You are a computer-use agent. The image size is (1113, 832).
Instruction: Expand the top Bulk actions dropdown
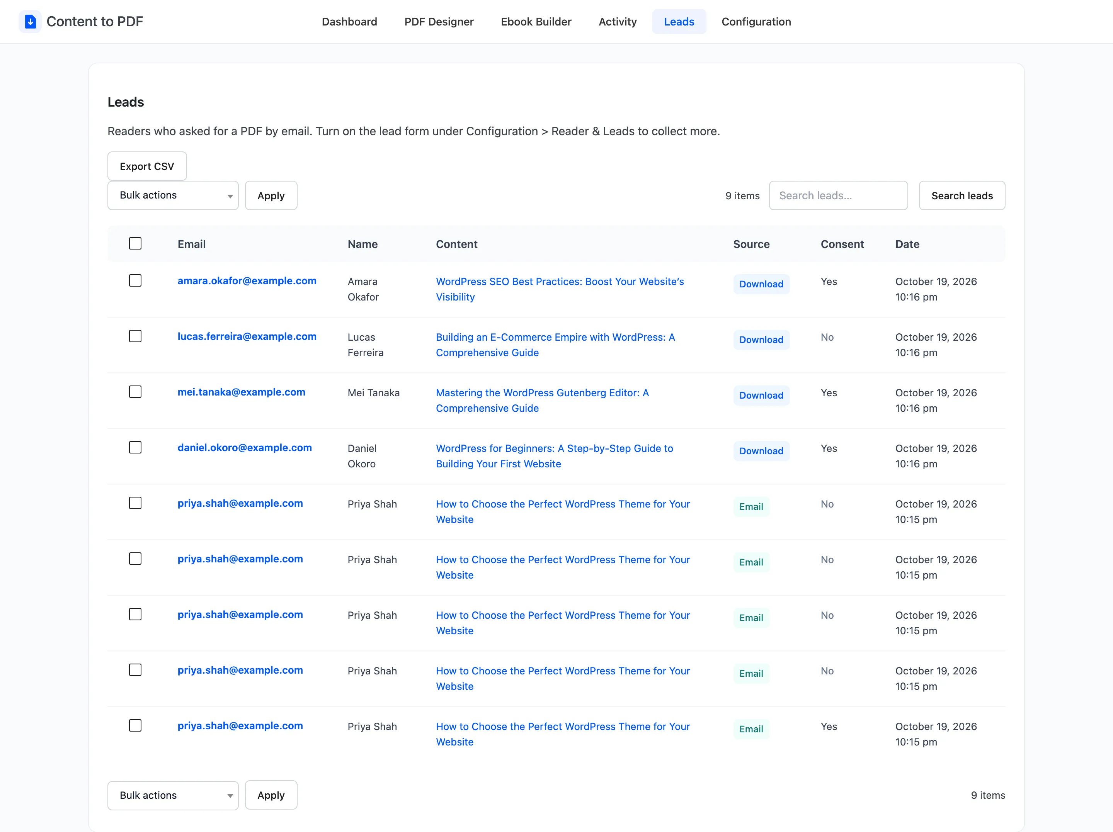[173, 195]
